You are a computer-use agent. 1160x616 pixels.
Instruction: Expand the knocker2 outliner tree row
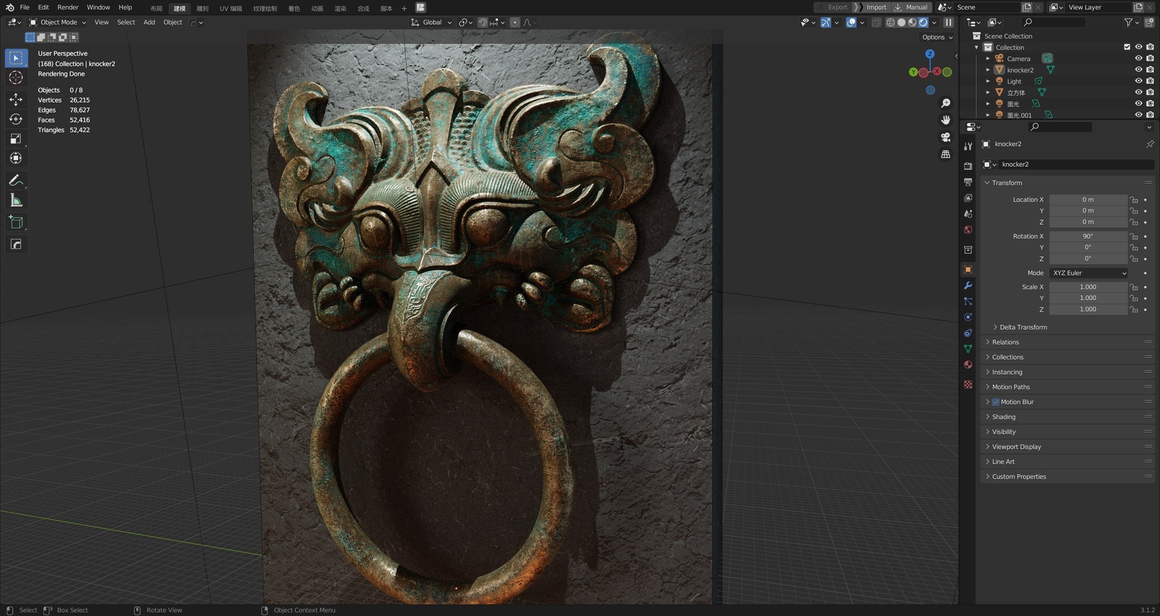[988, 70]
